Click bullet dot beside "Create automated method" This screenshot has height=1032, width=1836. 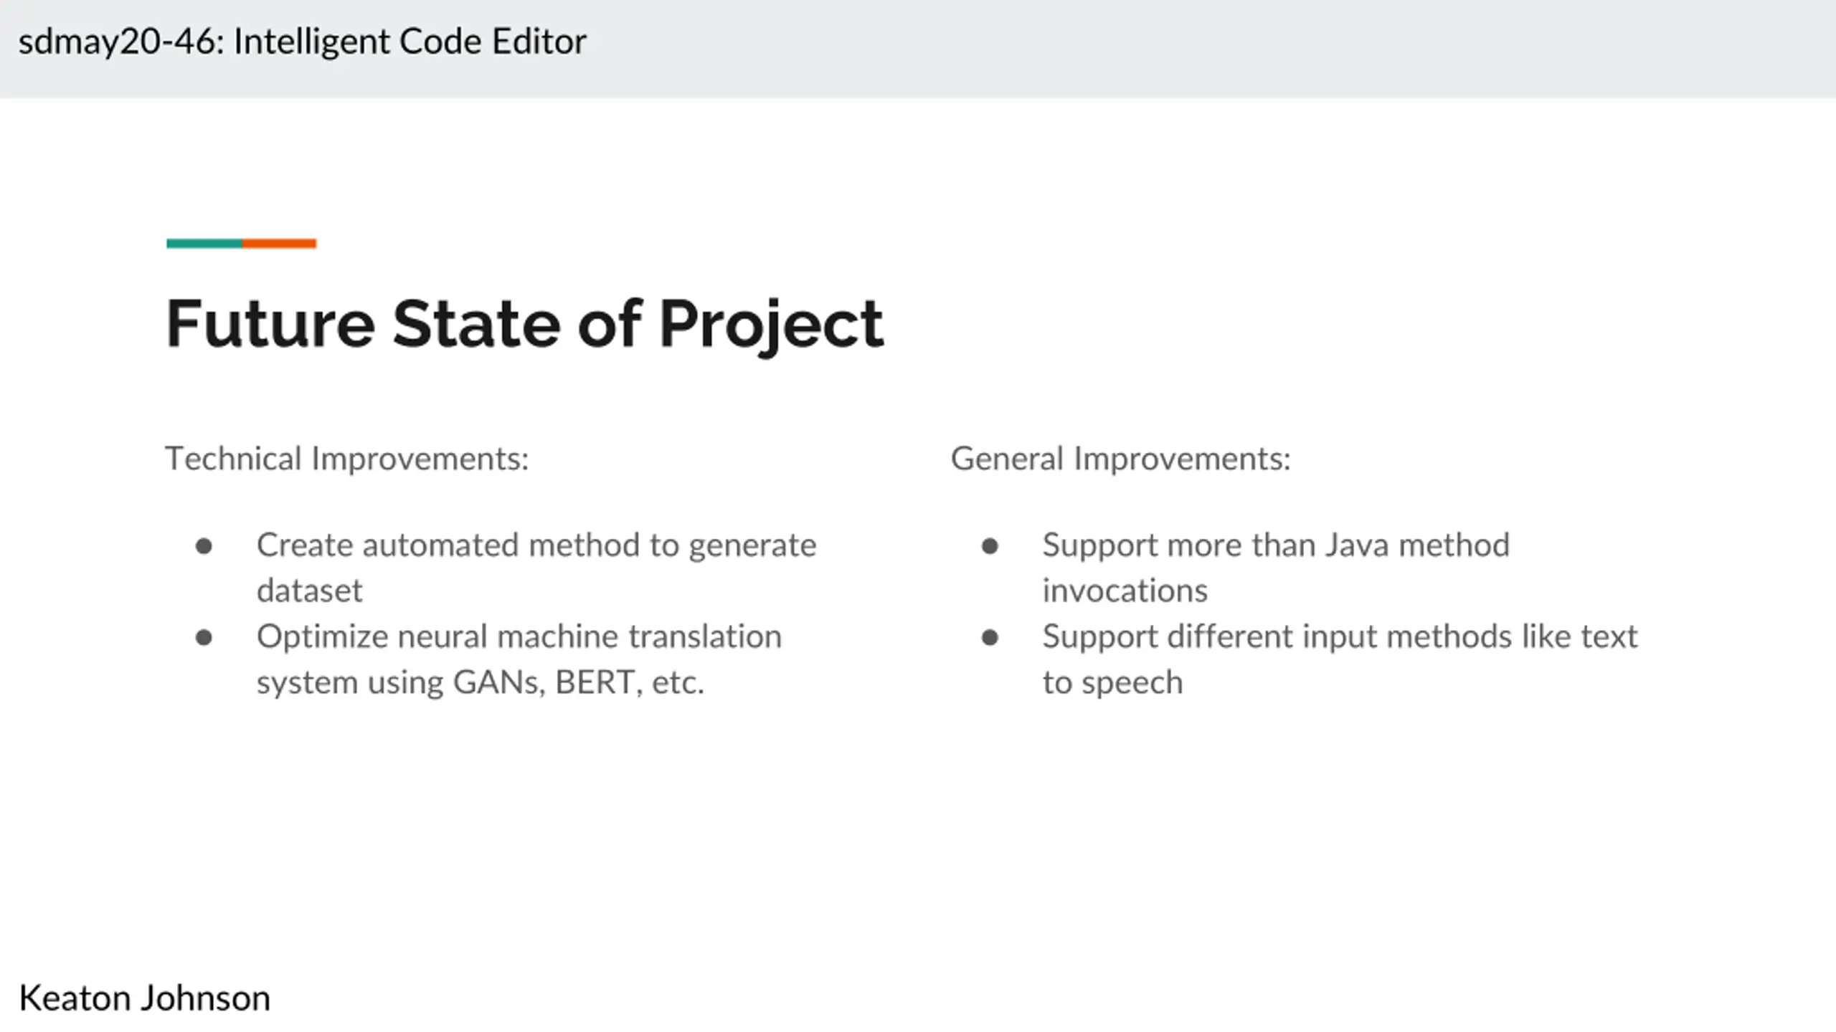(204, 546)
